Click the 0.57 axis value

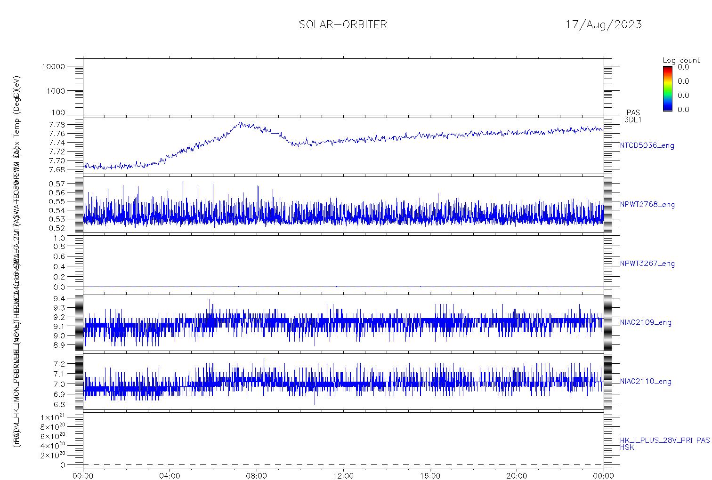pos(57,184)
